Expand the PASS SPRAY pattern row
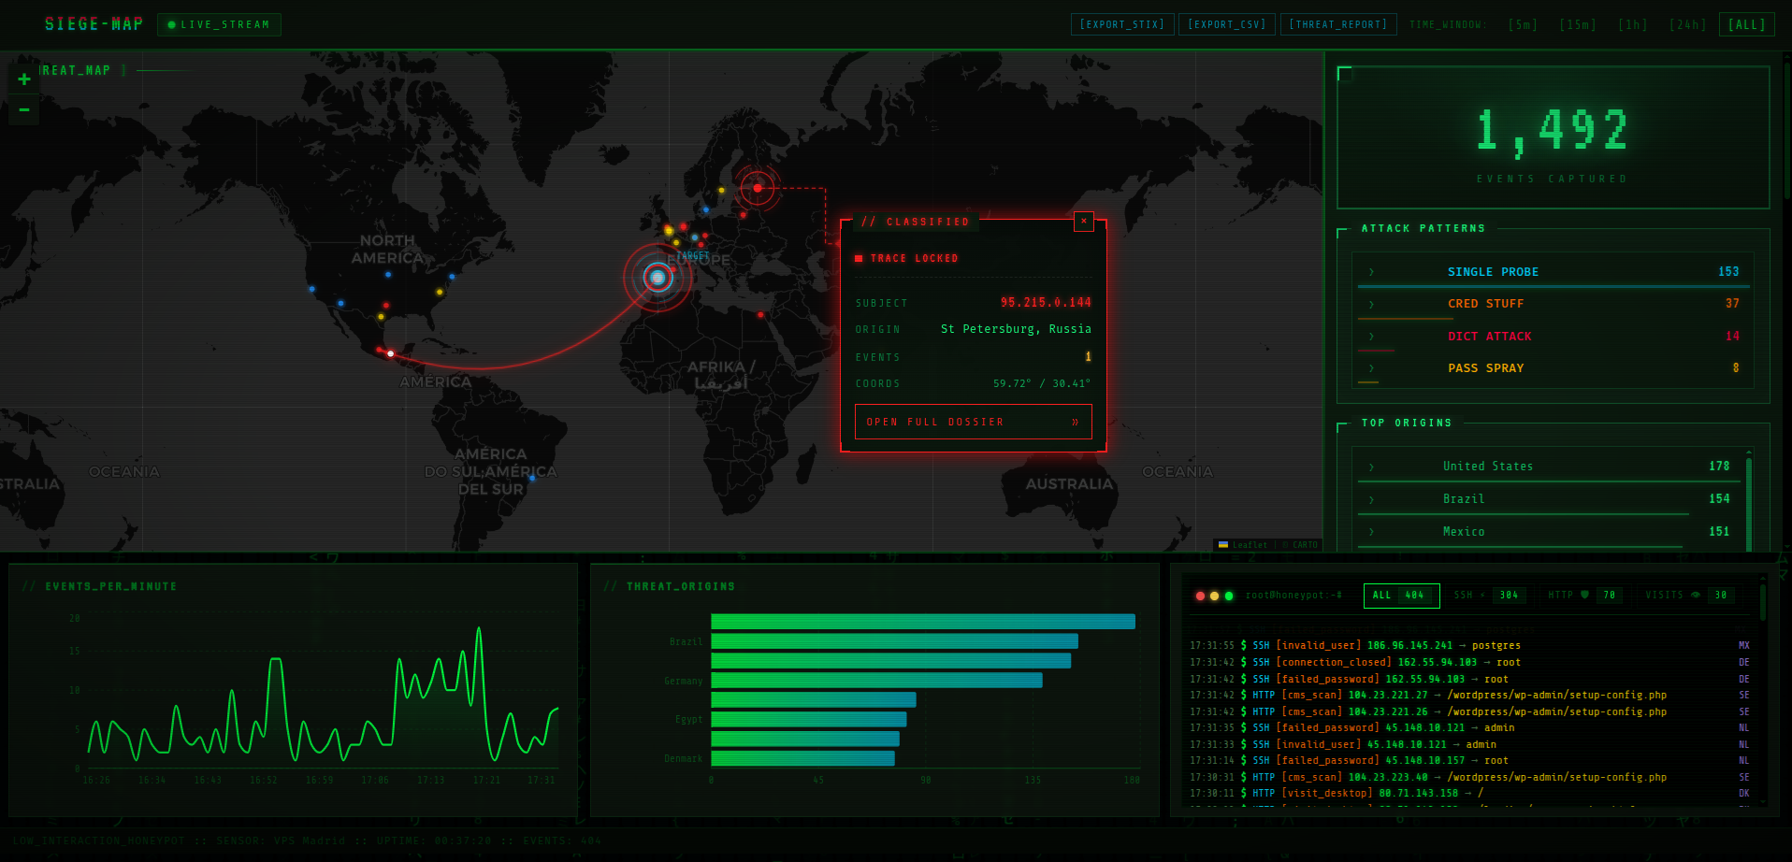 (1553, 368)
